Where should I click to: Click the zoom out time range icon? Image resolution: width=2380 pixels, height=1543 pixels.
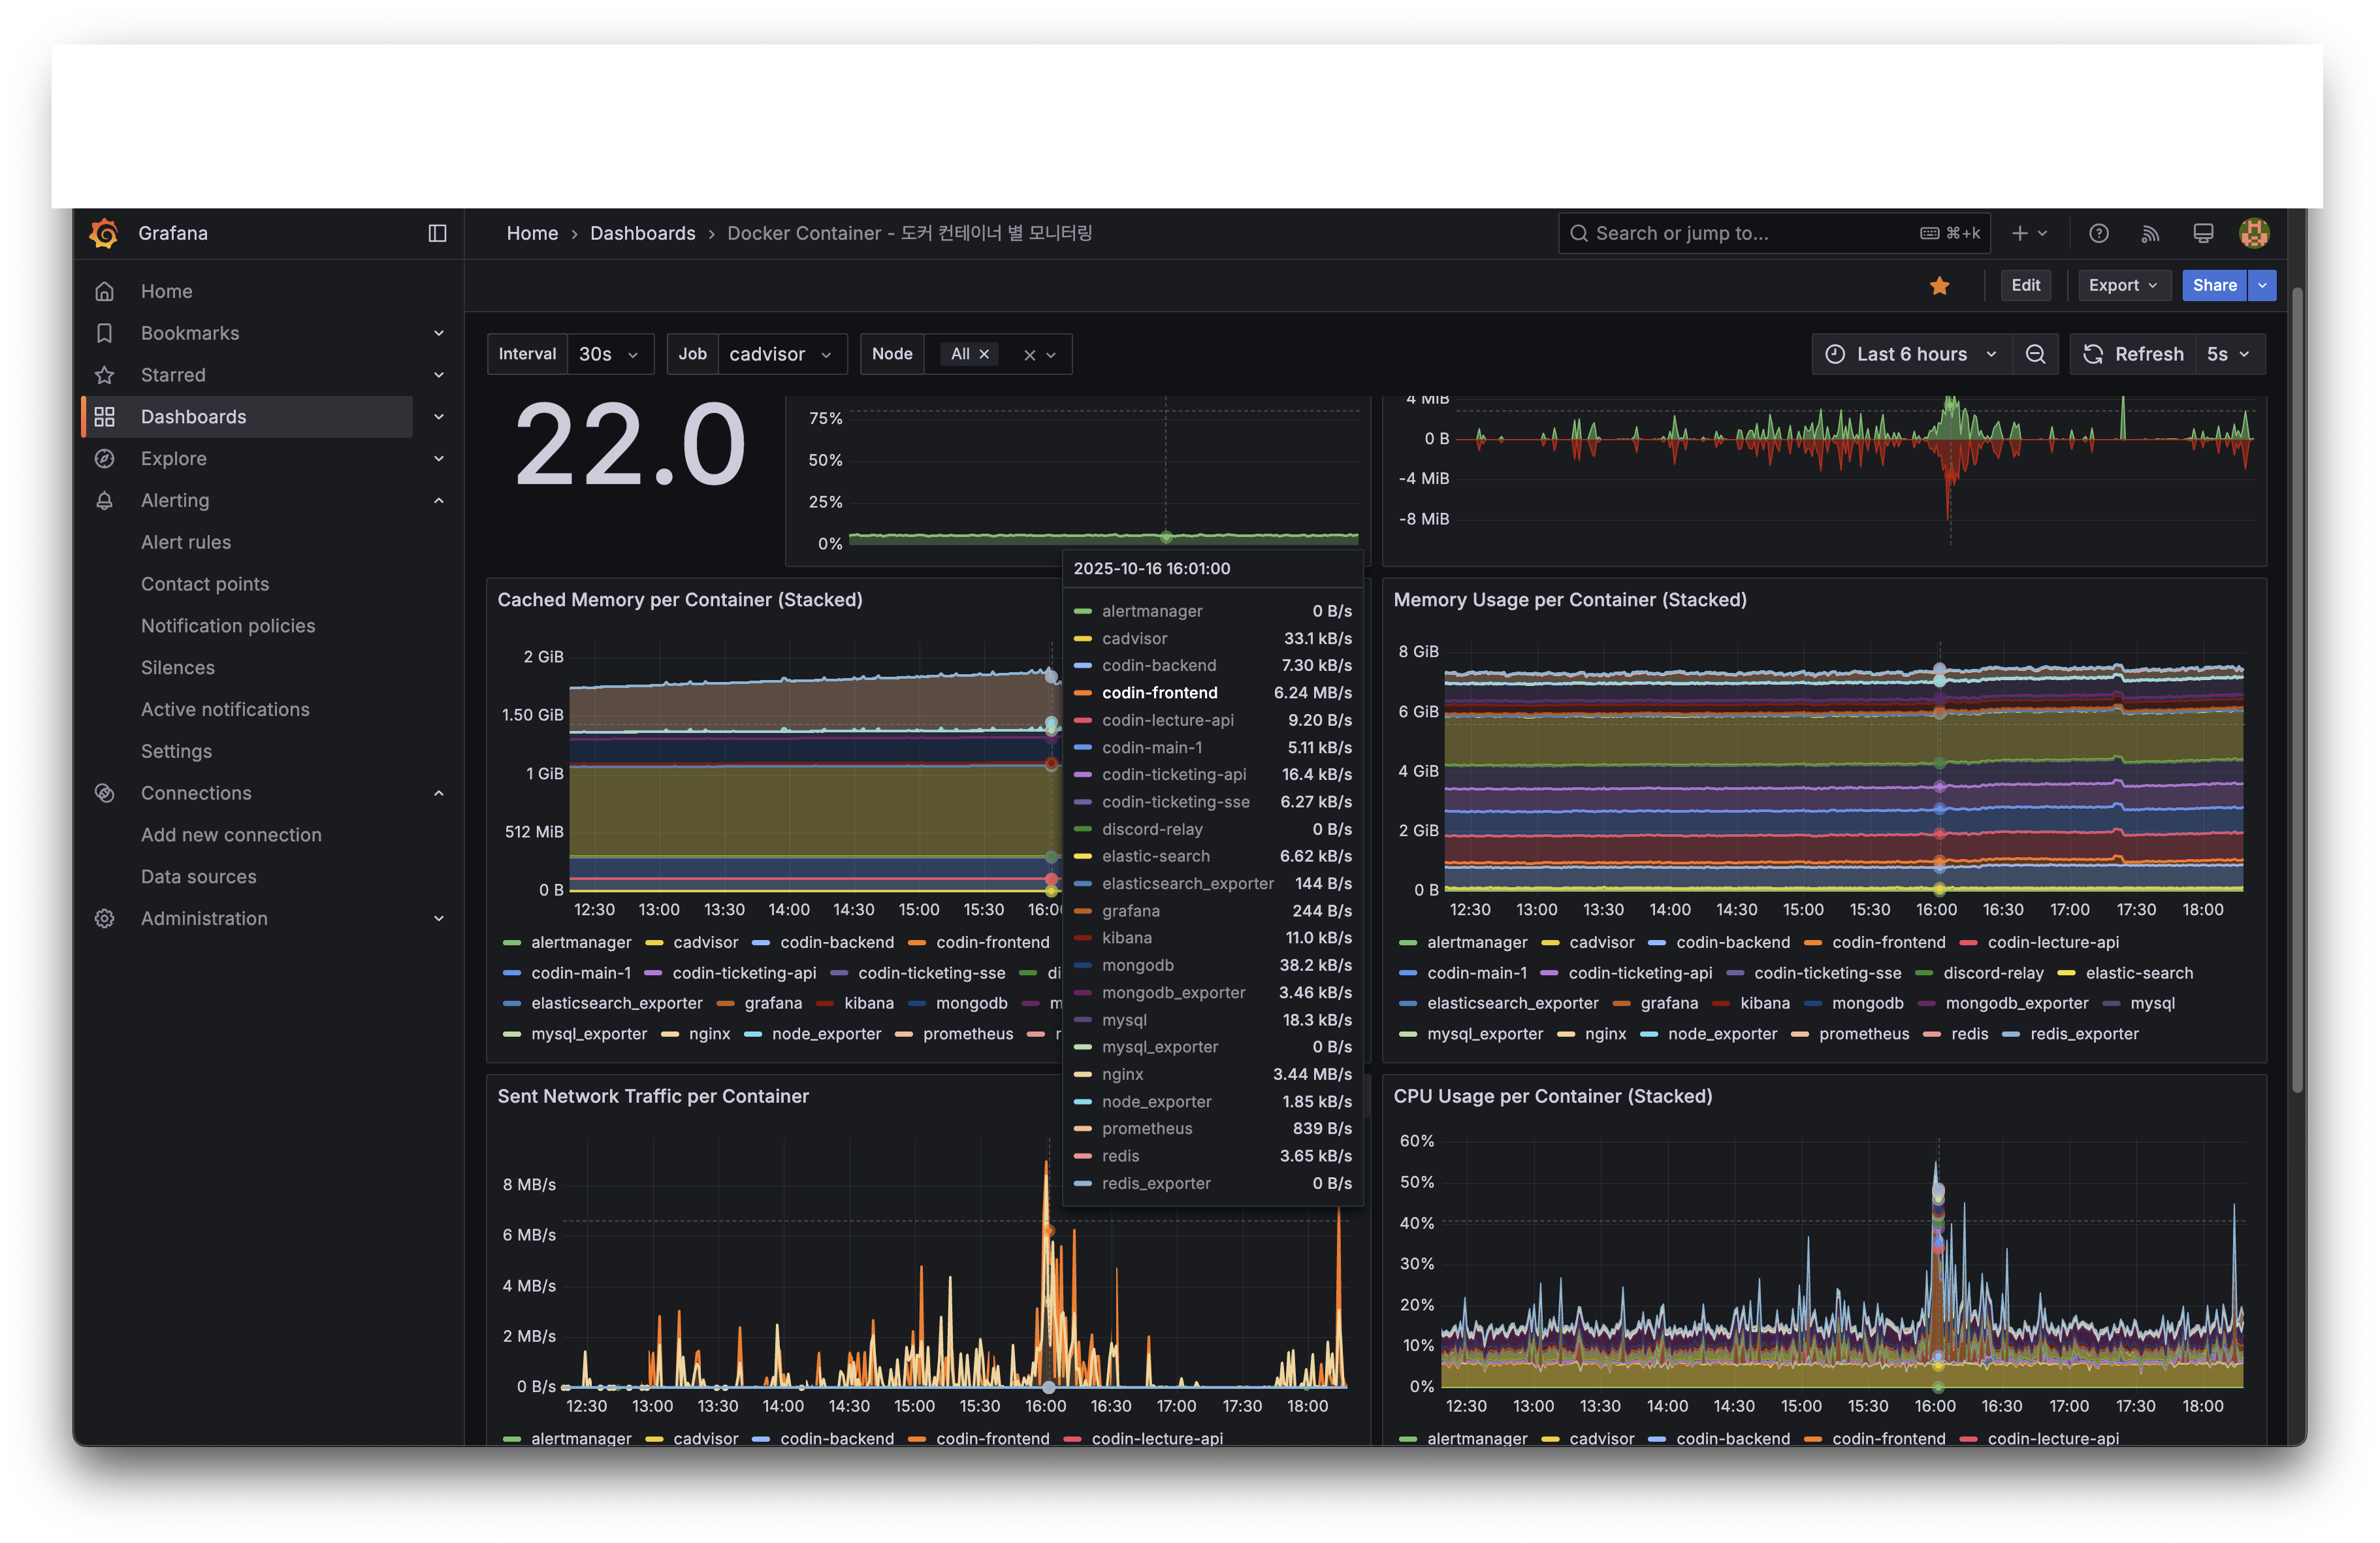point(2034,354)
